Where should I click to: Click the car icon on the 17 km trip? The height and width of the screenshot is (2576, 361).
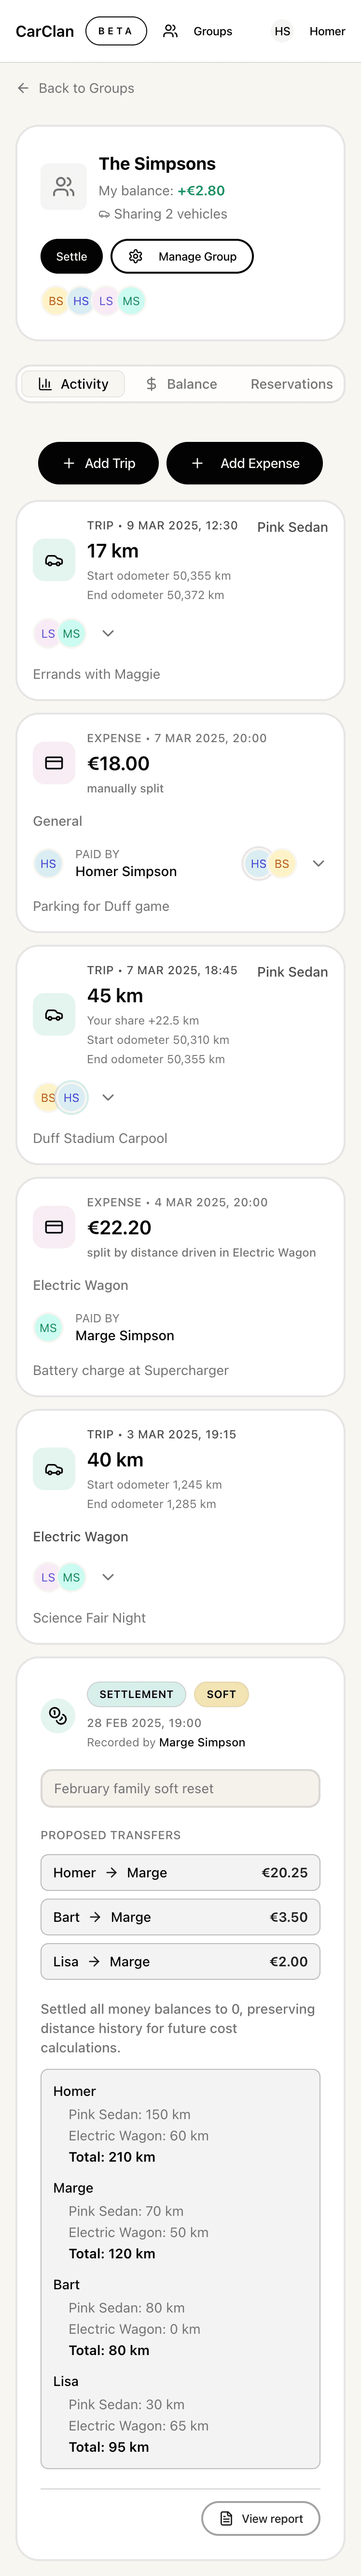(54, 560)
